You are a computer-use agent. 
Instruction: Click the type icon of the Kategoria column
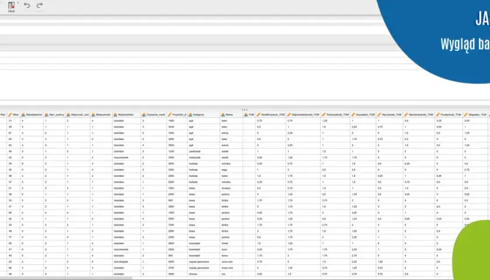click(x=190, y=115)
